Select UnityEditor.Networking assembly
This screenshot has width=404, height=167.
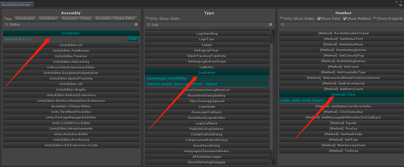pyautogui.click(x=71, y=62)
